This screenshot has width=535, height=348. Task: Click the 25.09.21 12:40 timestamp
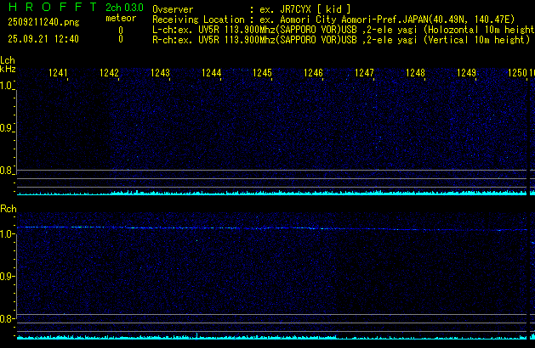tap(43, 39)
